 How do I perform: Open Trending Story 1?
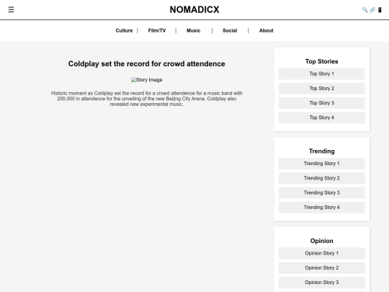(322, 164)
